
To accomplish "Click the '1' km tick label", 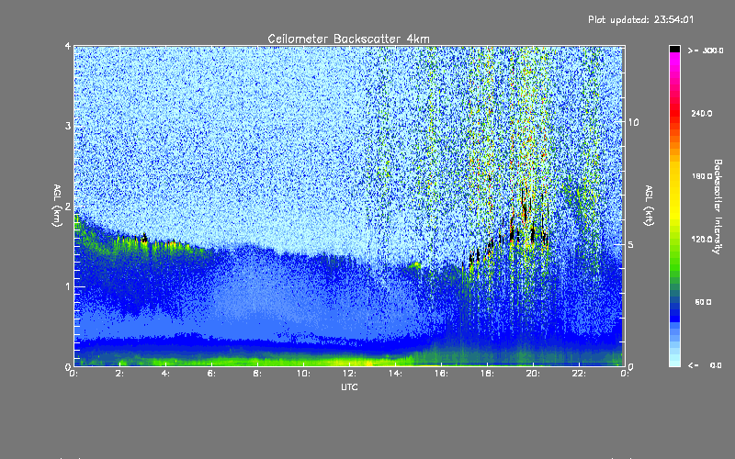I will click(68, 286).
